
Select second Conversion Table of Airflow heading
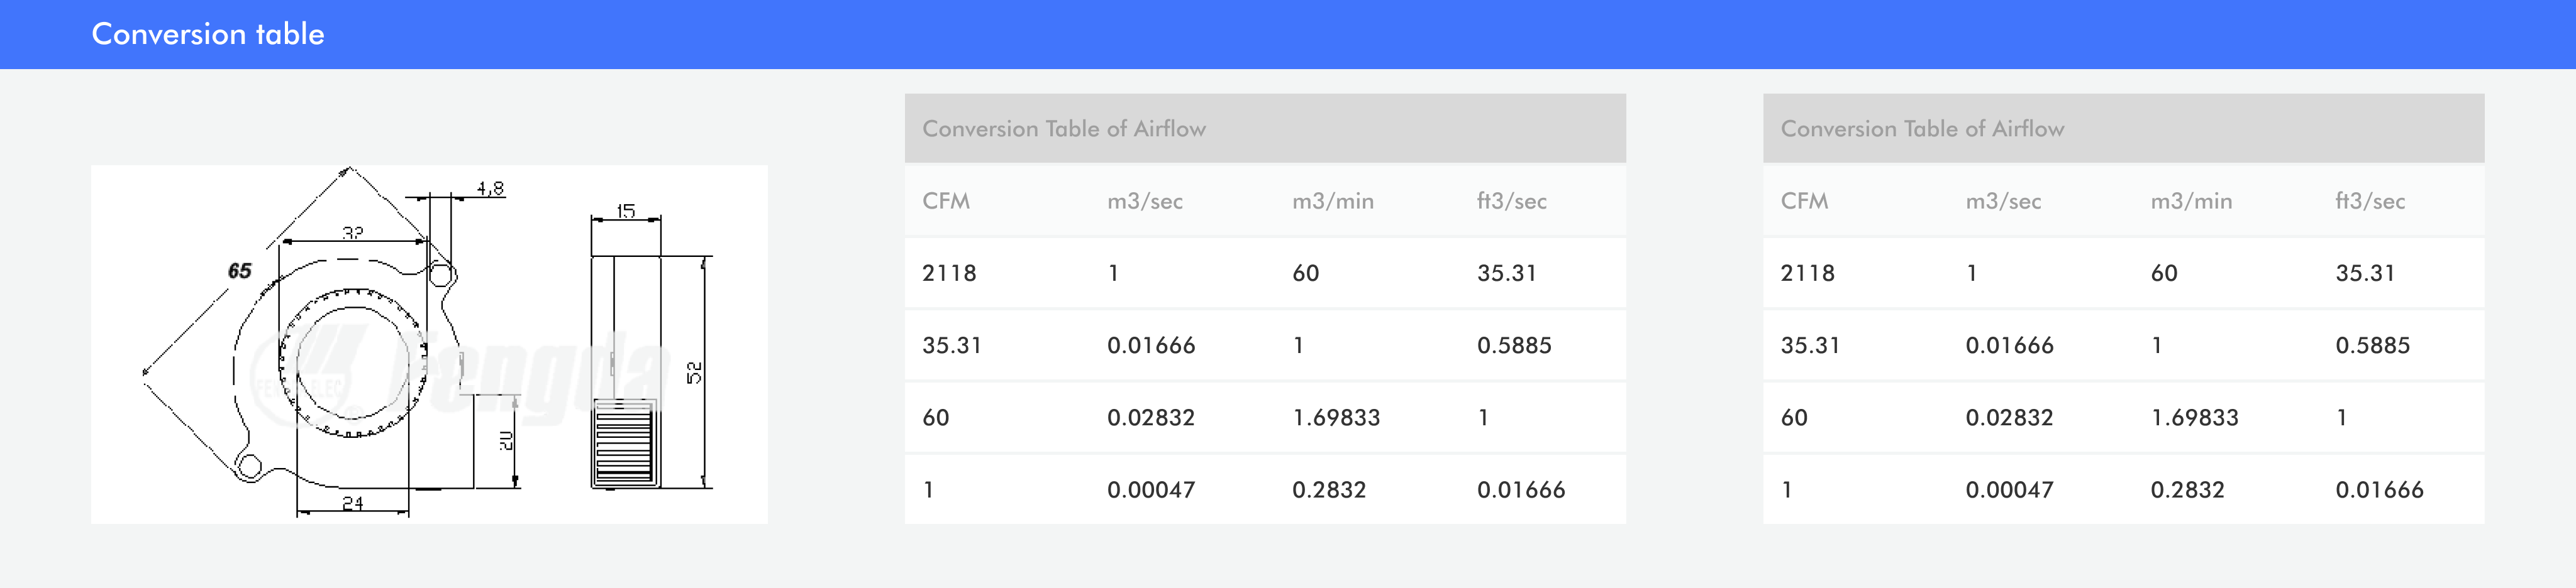point(1922,129)
